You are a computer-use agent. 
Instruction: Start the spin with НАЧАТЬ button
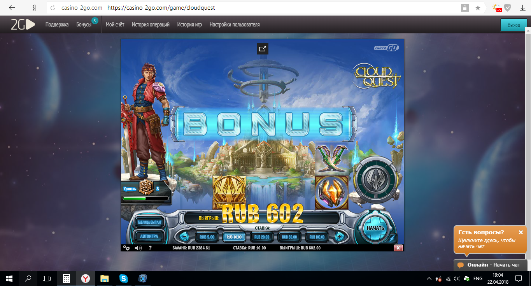375,228
